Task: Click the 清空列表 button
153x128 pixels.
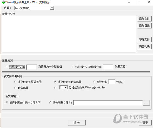Action: tap(144, 47)
